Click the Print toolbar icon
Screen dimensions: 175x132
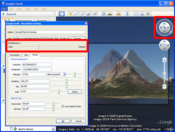point(142,14)
